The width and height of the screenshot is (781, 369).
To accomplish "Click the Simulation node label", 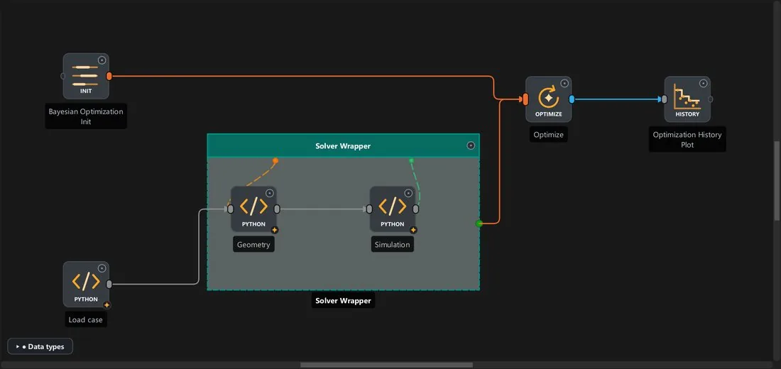I will (x=393, y=245).
